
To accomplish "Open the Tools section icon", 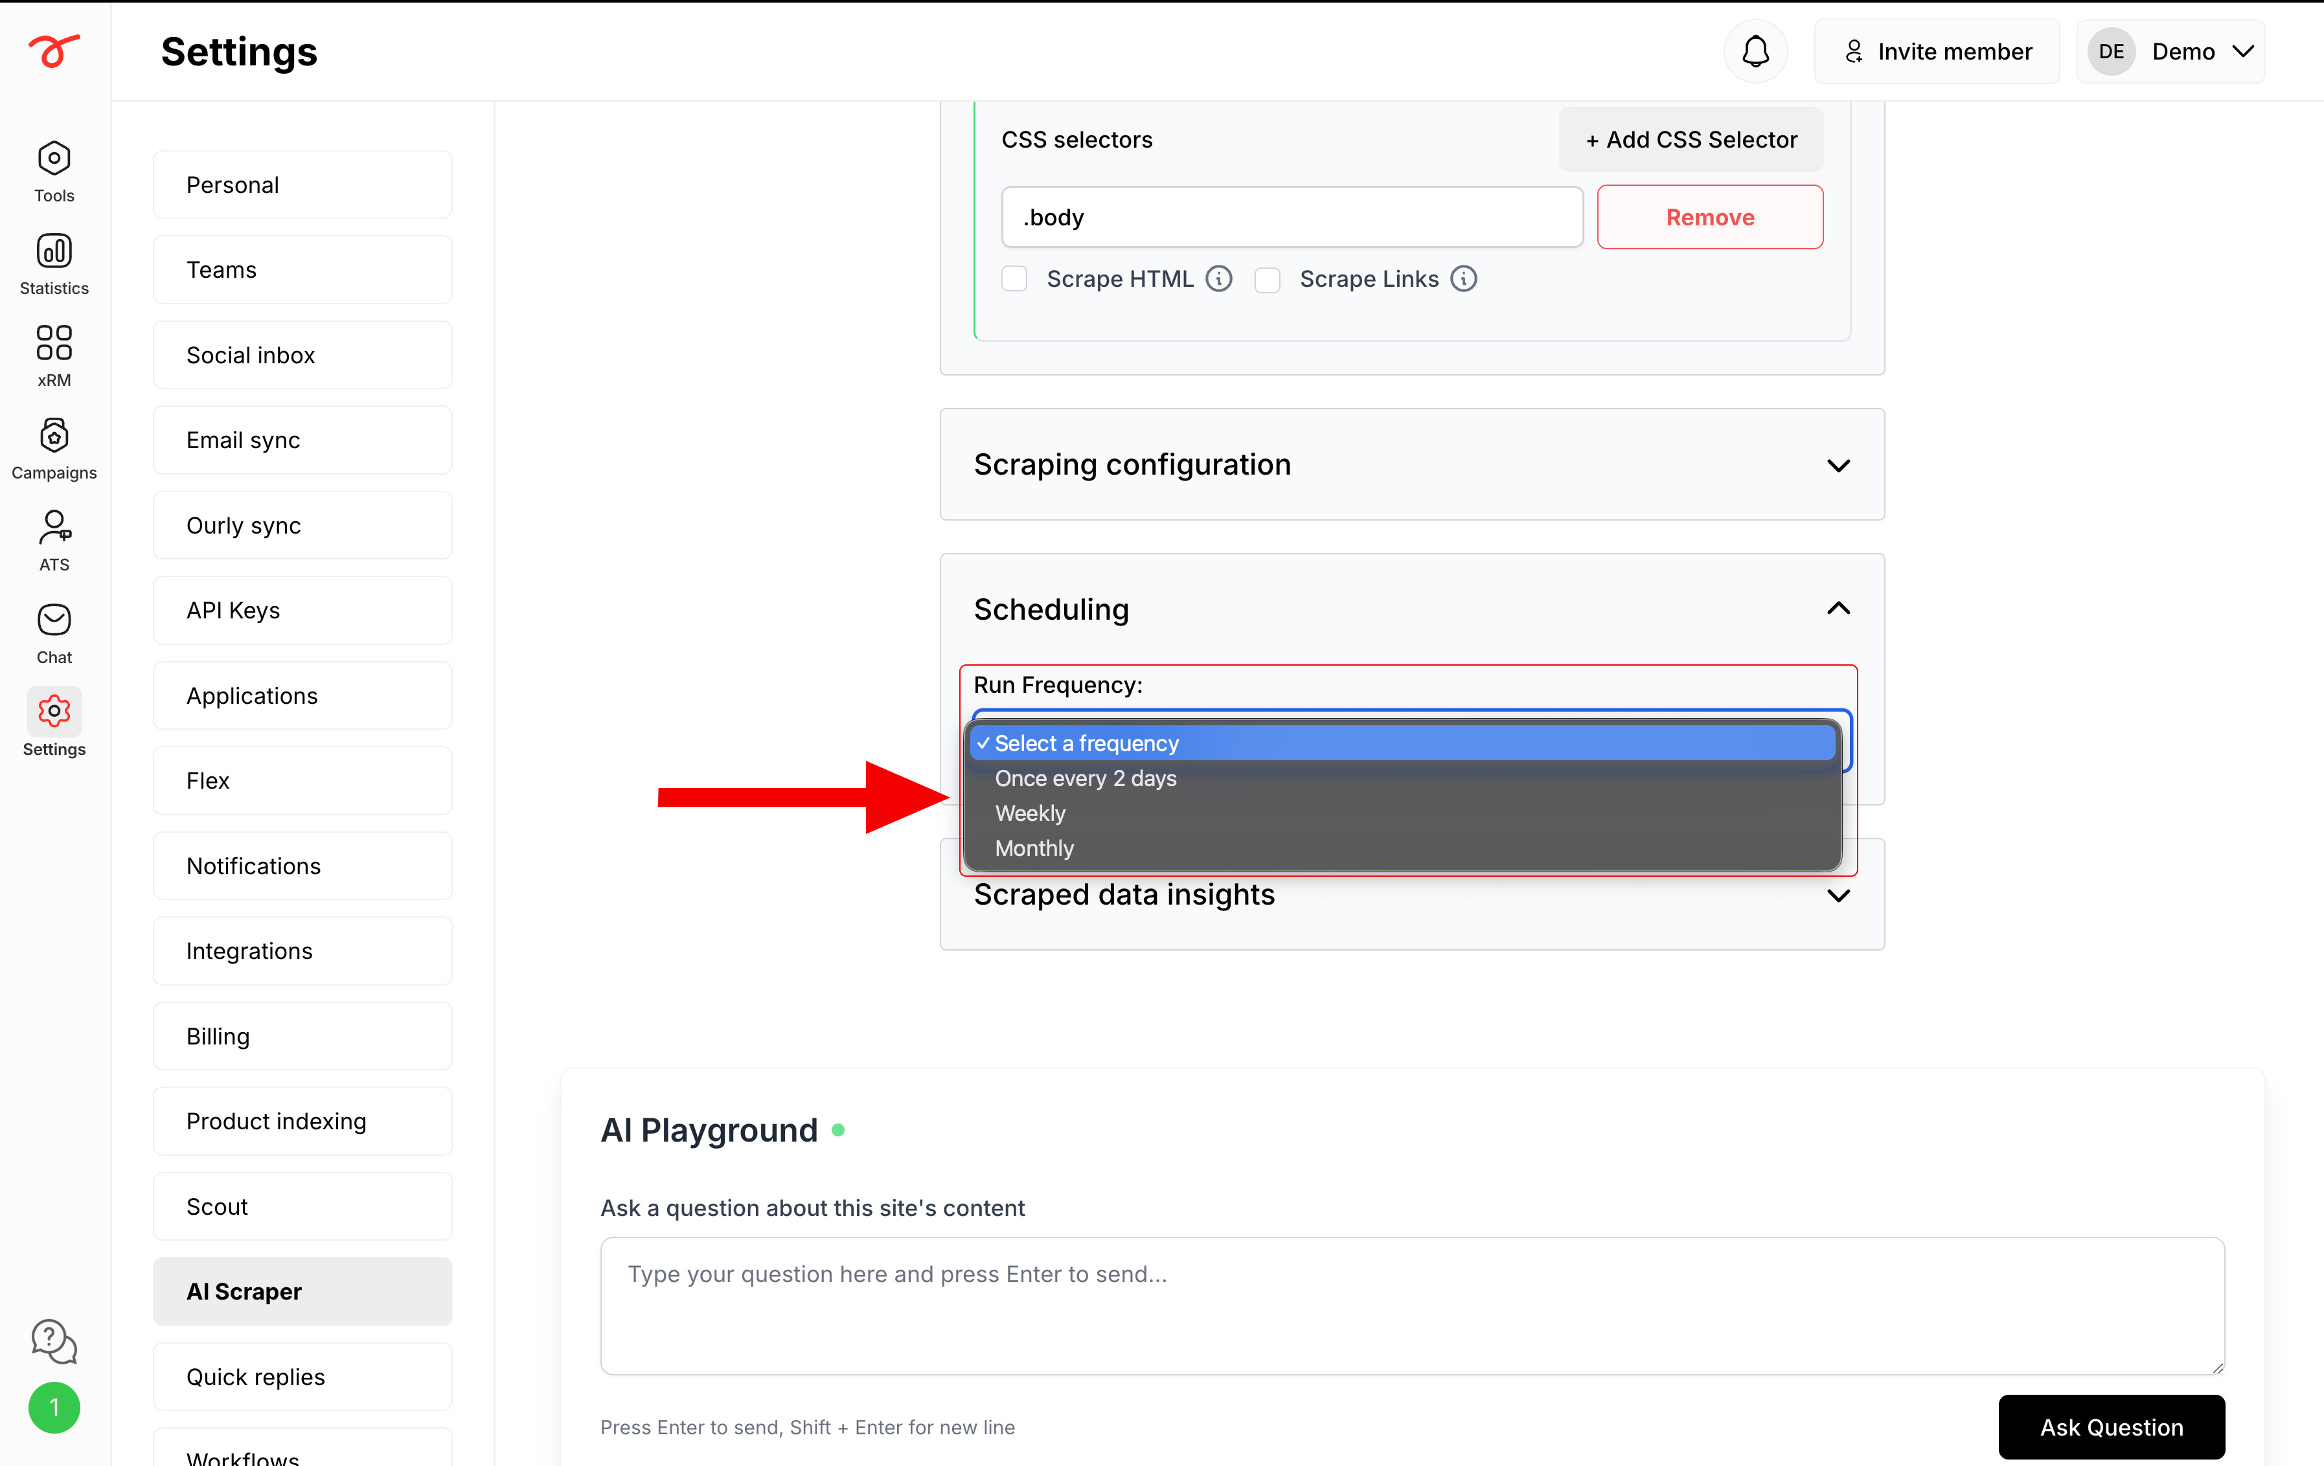I will pos(54,157).
